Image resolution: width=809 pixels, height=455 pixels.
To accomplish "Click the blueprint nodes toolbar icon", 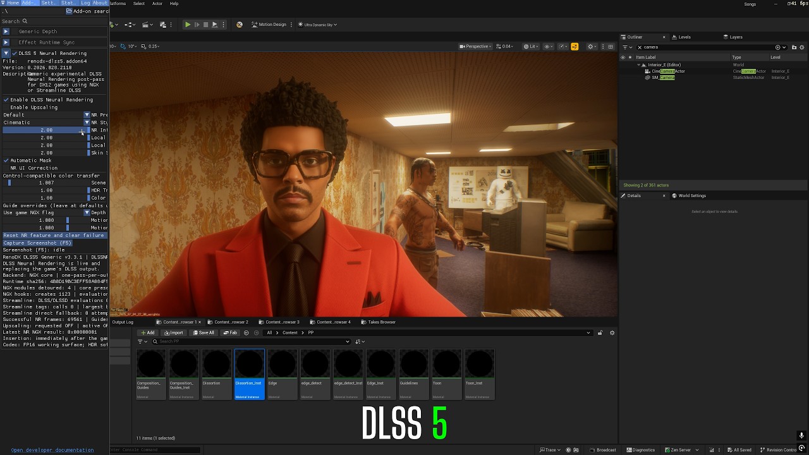I will pyautogui.click(x=130, y=25).
